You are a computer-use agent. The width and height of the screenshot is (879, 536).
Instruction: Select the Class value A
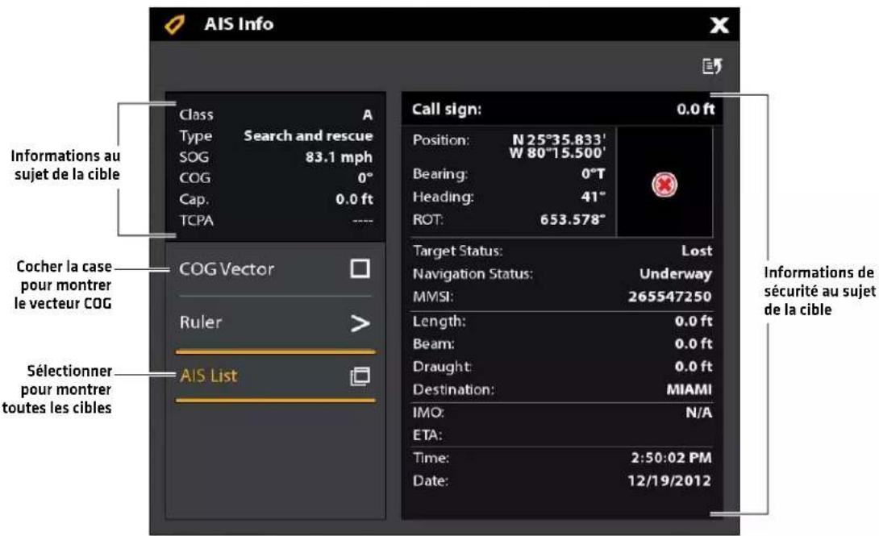[x=367, y=114]
